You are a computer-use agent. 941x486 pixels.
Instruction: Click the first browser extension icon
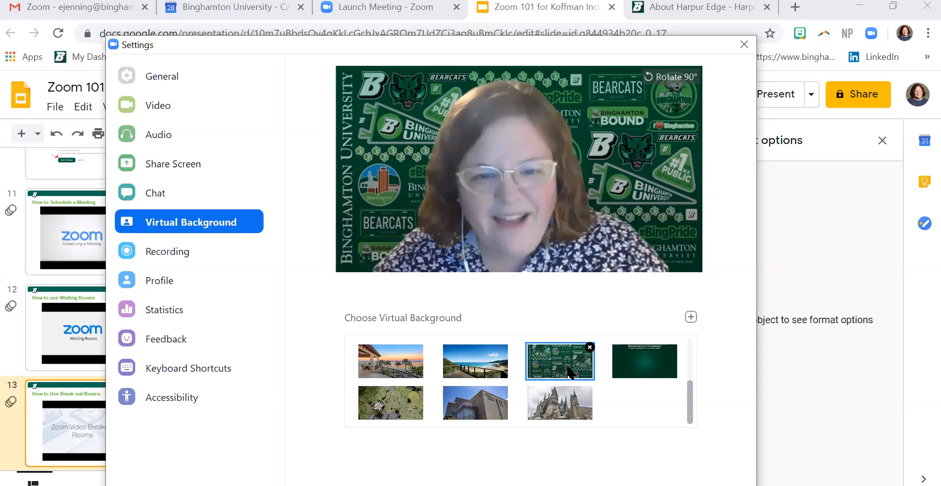[x=799, y=33]
